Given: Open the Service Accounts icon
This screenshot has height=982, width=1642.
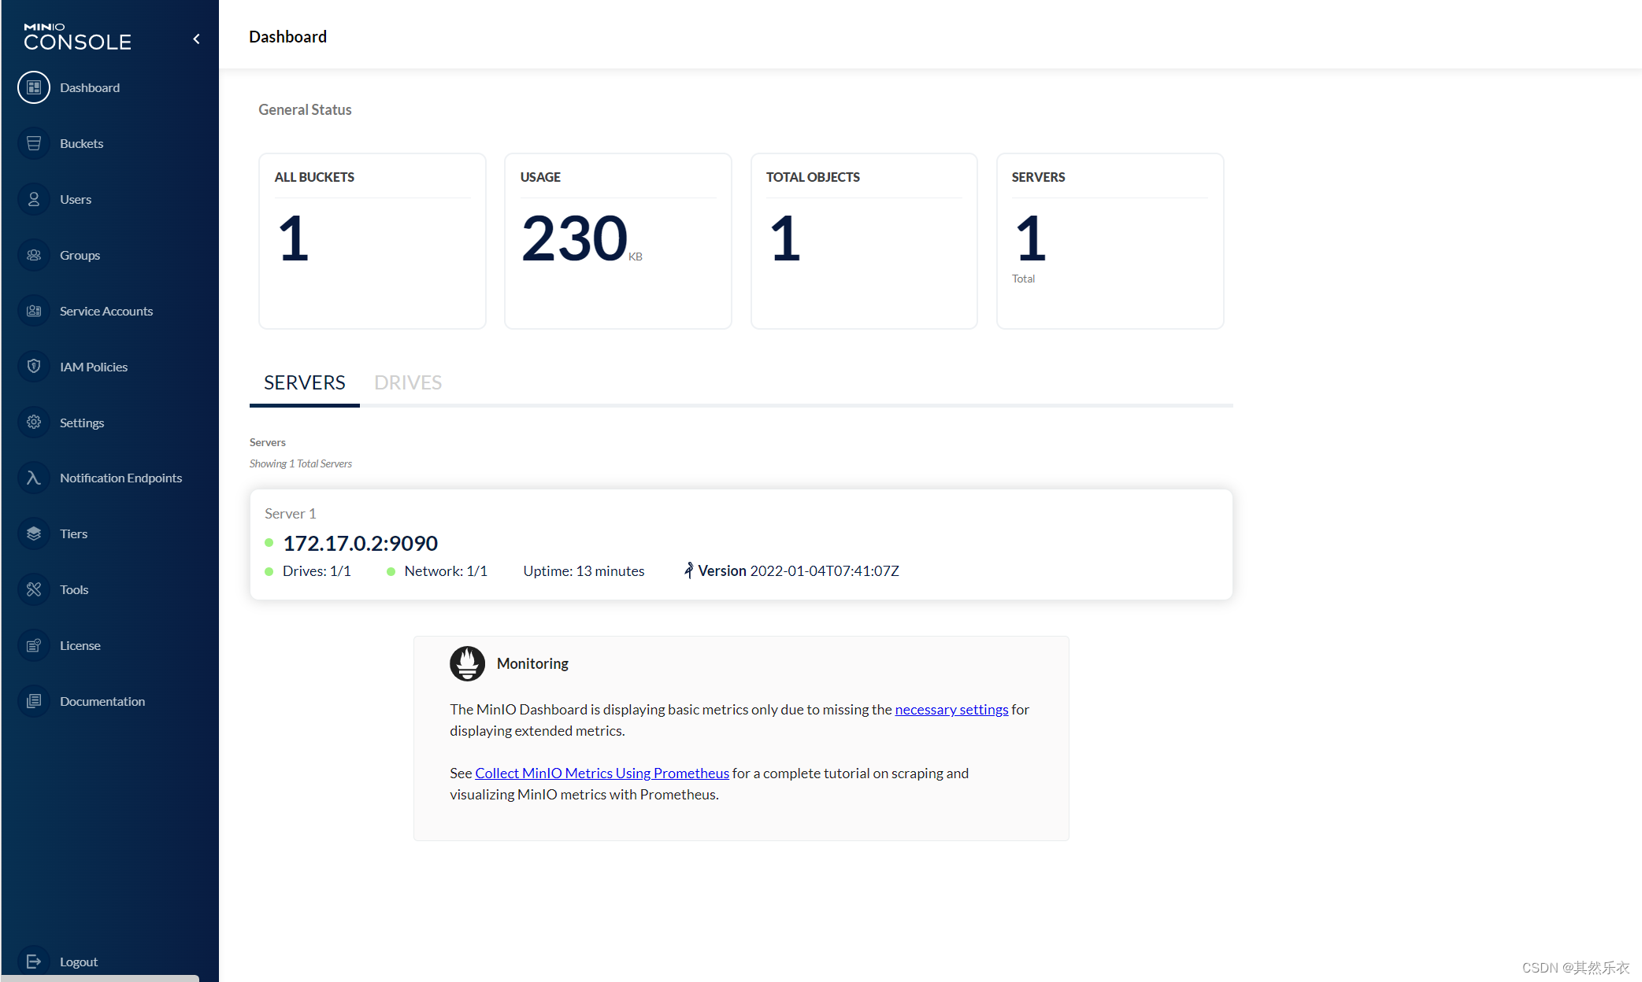Looking at the screenshot, I should click(x=34, y=311).
